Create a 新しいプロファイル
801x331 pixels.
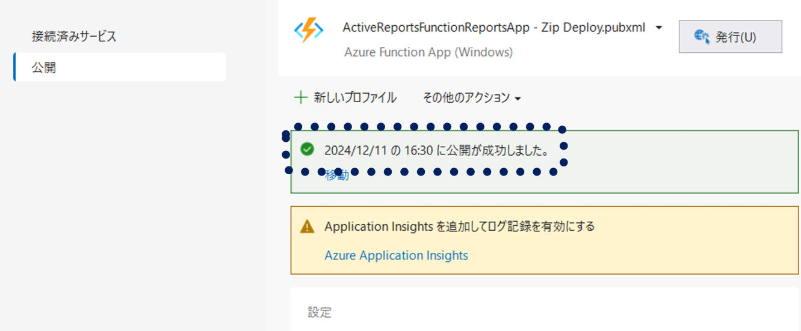click(354, 97)
